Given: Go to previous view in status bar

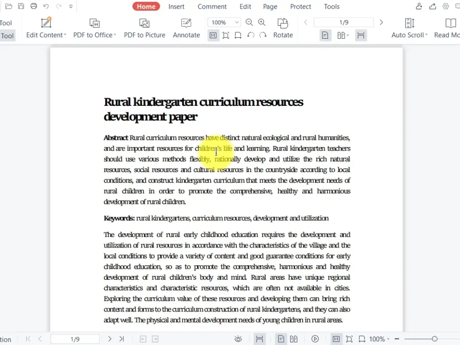Looking at the screenshot, I should pyautogui.click(x=143, y=339).
